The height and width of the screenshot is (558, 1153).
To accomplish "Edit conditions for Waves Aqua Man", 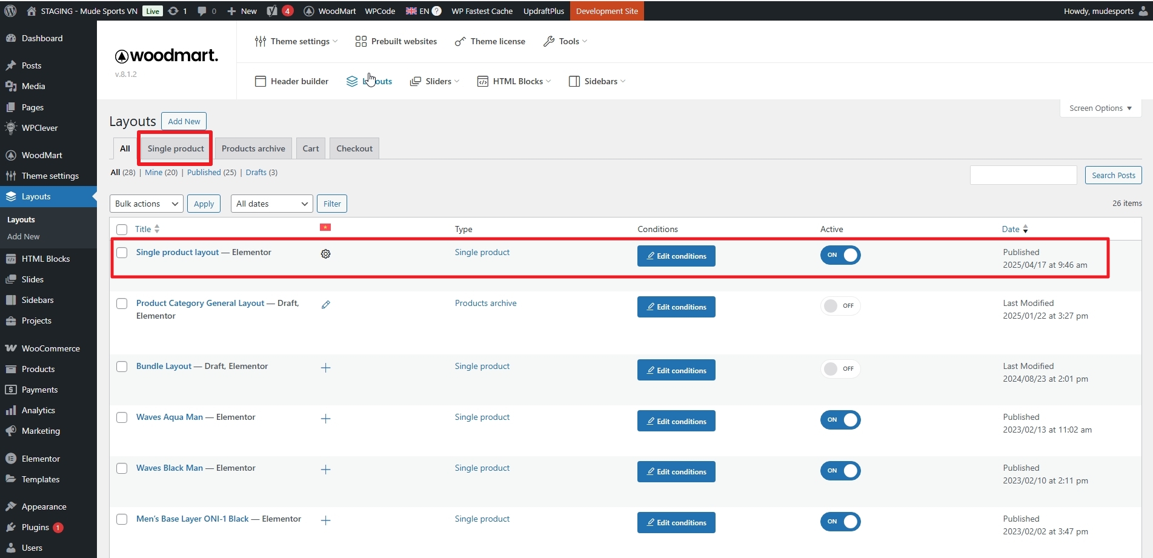I will click(676, 421).
